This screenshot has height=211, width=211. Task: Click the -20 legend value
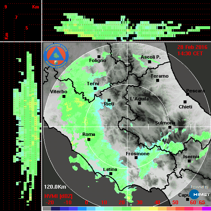50,203
